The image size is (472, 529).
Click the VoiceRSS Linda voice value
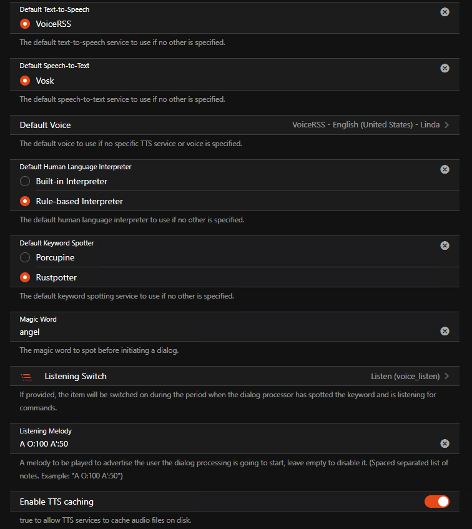(366, 125)
